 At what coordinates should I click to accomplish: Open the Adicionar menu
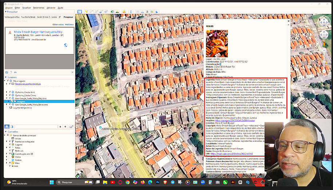coord(51,8)
